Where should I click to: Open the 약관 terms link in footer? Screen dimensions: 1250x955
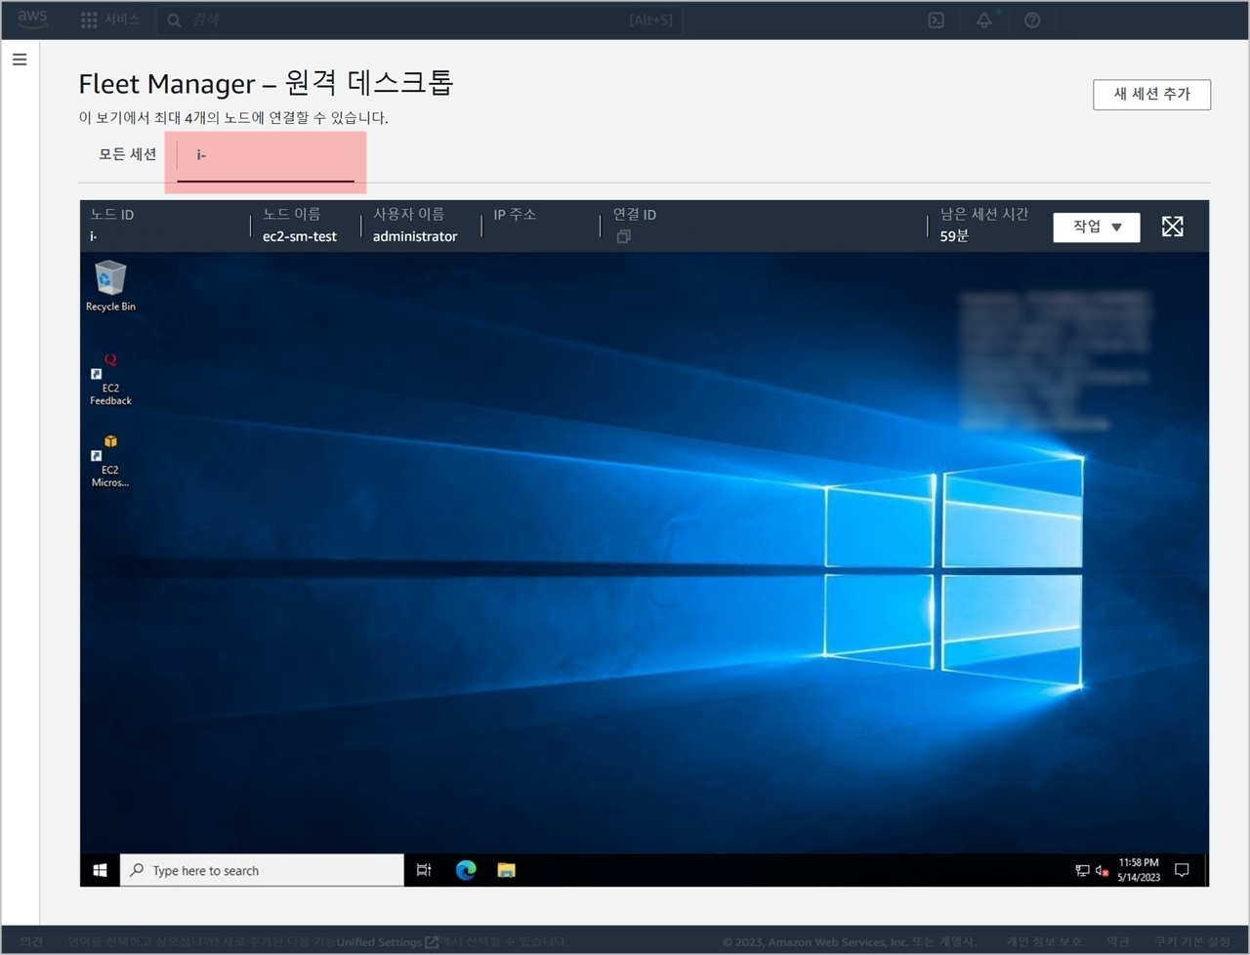coord(1118,941)
